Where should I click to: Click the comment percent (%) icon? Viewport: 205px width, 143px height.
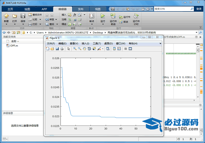click(x=70, y=19)
